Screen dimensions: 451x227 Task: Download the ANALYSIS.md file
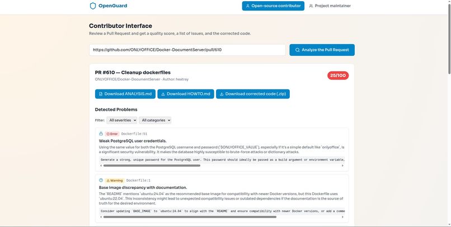[x=125, y=94]
